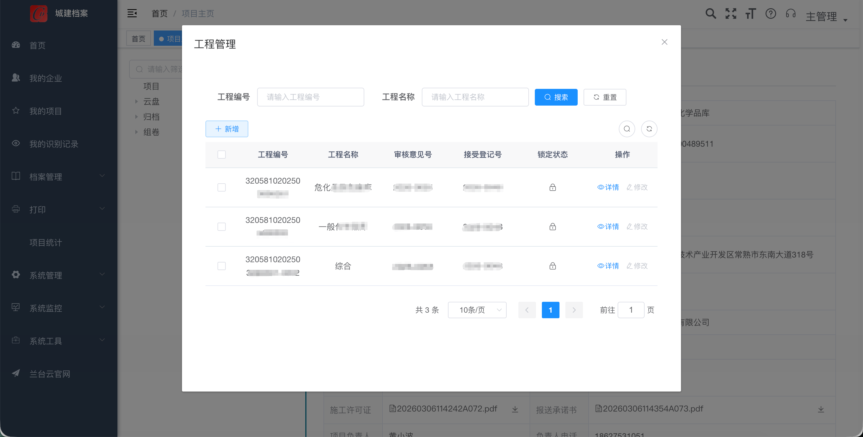Download the 20260306114354A073.pdf file
The image size is (863, 437).
tap(821, 409)
